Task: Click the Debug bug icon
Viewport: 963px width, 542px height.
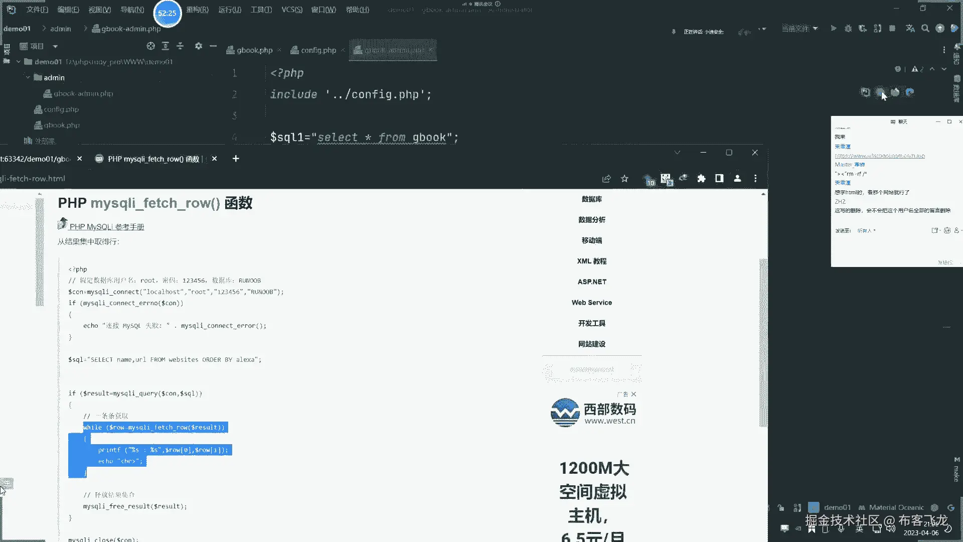Action: pyautogui.click(x=848, y=29)
